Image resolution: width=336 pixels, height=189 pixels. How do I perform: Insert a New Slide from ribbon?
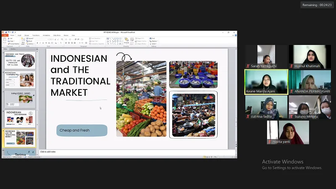click(x=23, y=41)
